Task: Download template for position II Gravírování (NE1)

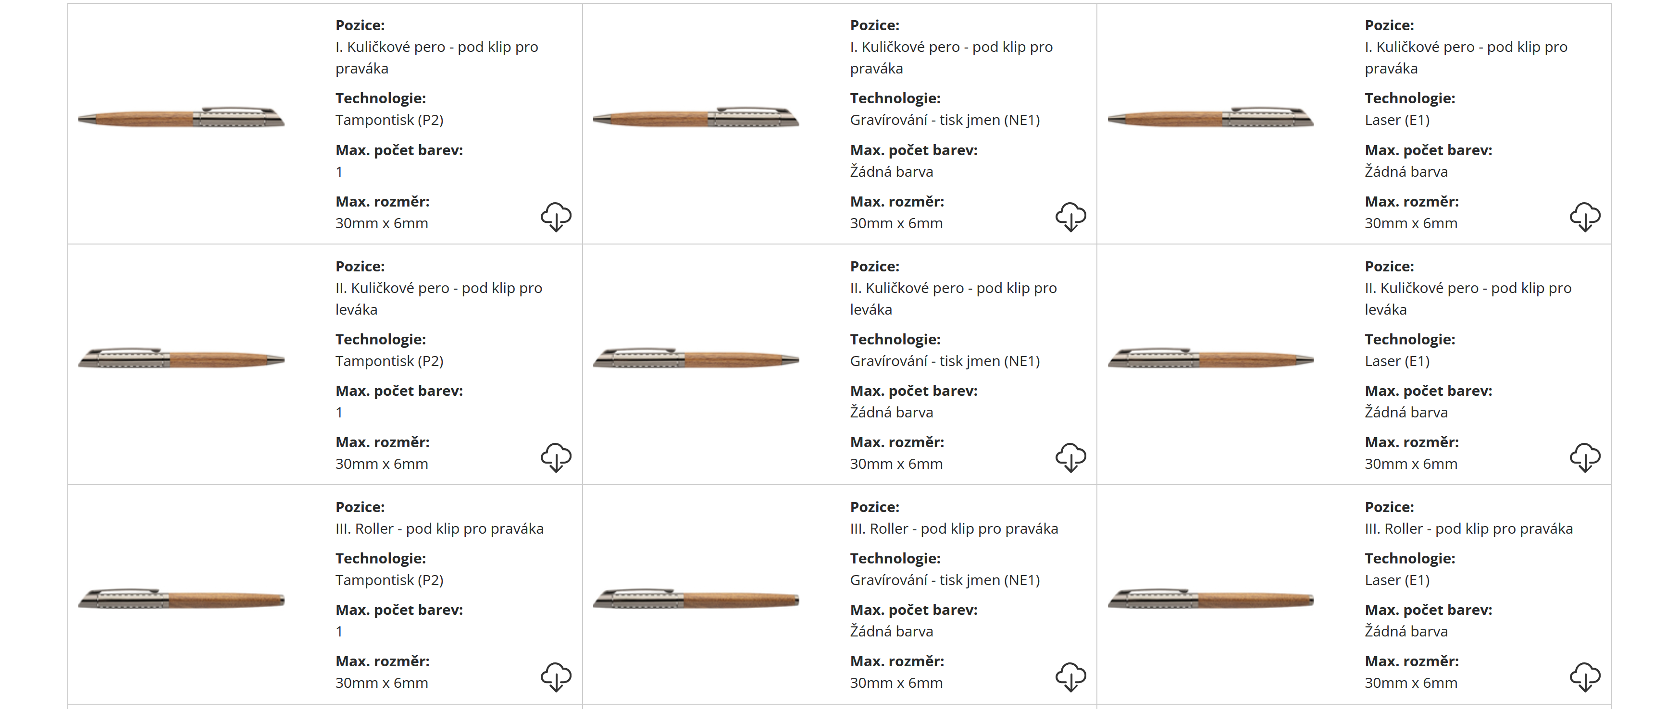Action: point(1070,457)
